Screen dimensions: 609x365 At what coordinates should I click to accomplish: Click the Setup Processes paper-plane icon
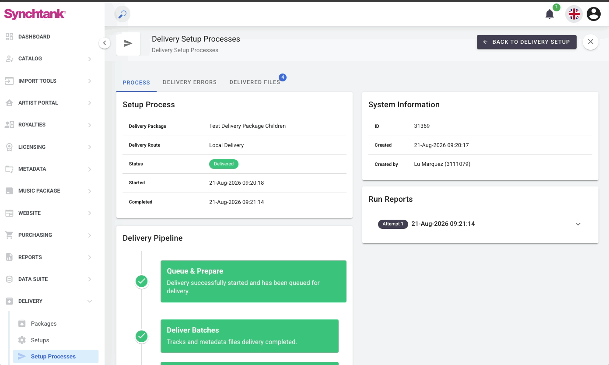[x=22, y=356]
